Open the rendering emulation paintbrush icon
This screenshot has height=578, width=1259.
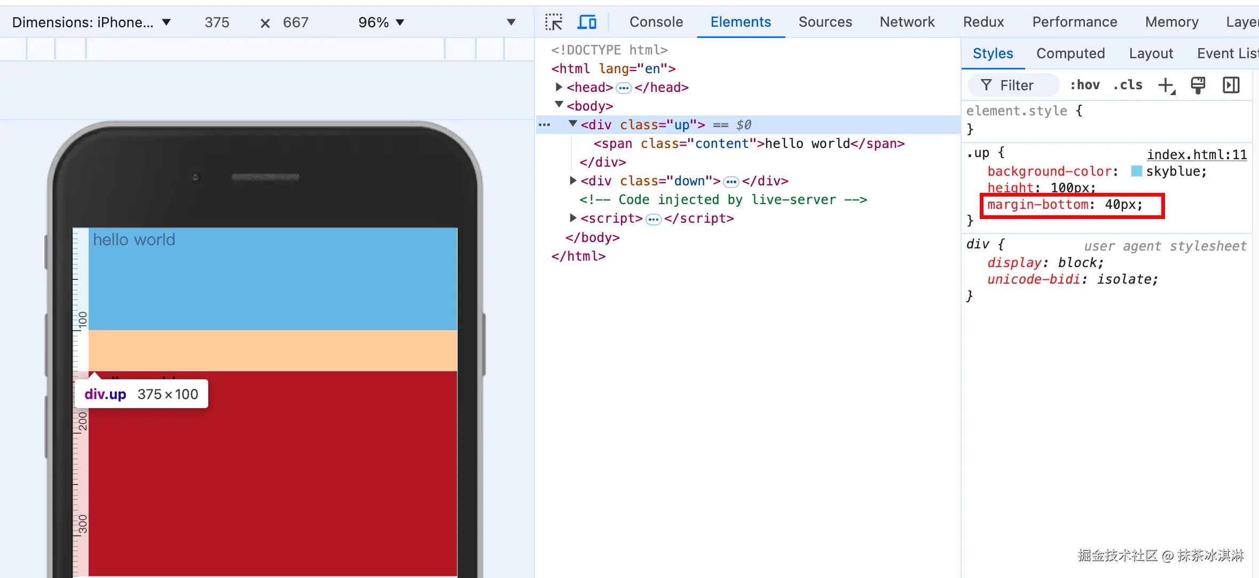click(x=1198, y=85)
